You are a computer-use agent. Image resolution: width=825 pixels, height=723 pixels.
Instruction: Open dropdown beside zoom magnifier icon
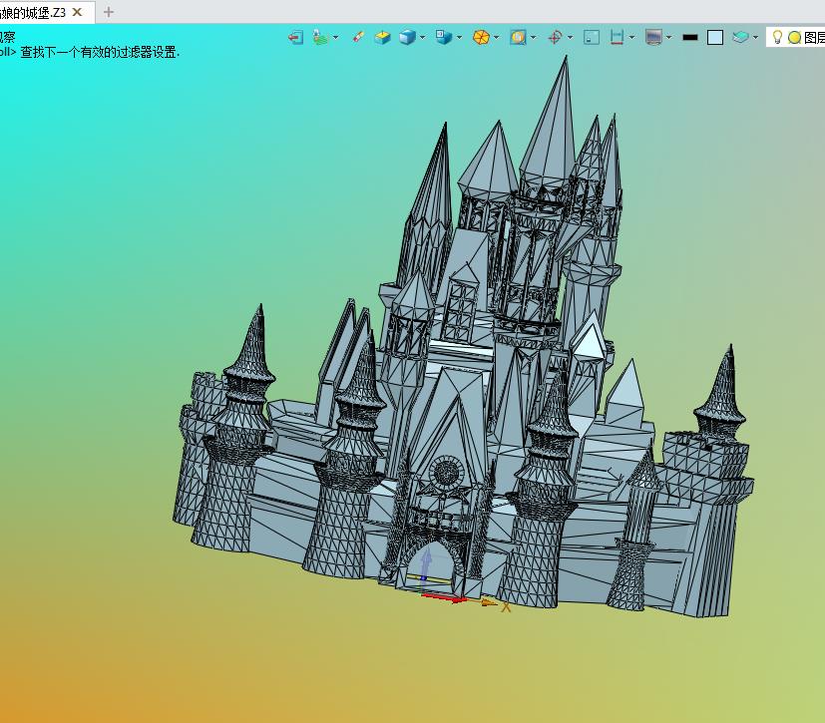534,37
